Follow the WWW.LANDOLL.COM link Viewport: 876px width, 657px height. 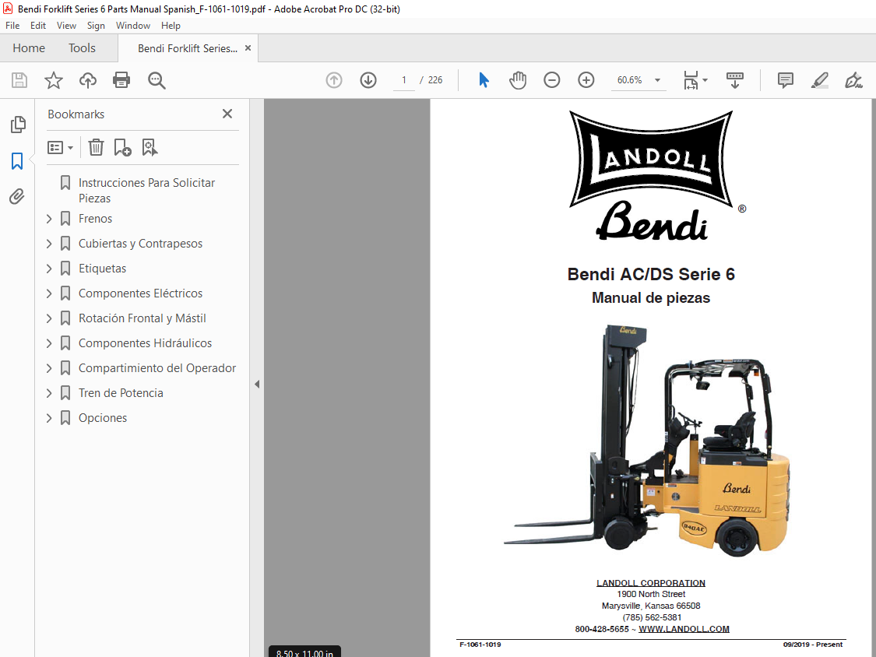[x=684, y=629]
